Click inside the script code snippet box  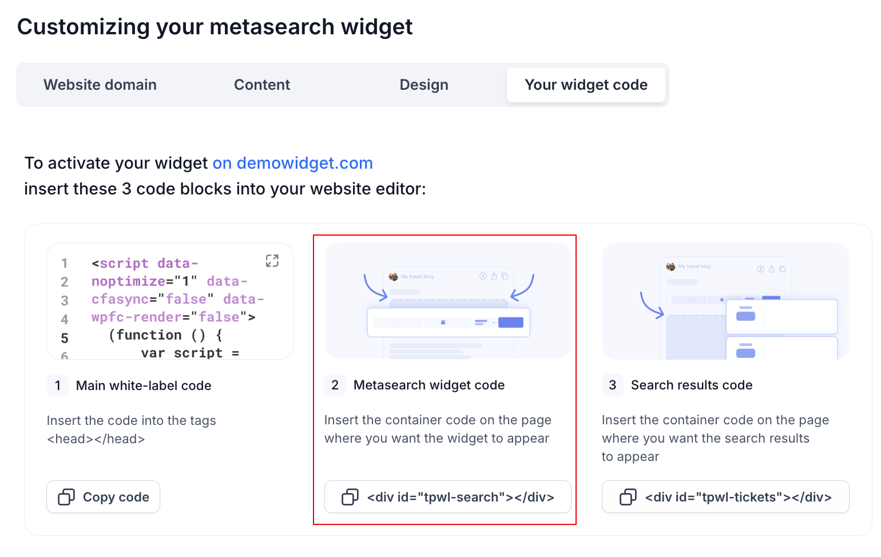(x=170, y=301)
